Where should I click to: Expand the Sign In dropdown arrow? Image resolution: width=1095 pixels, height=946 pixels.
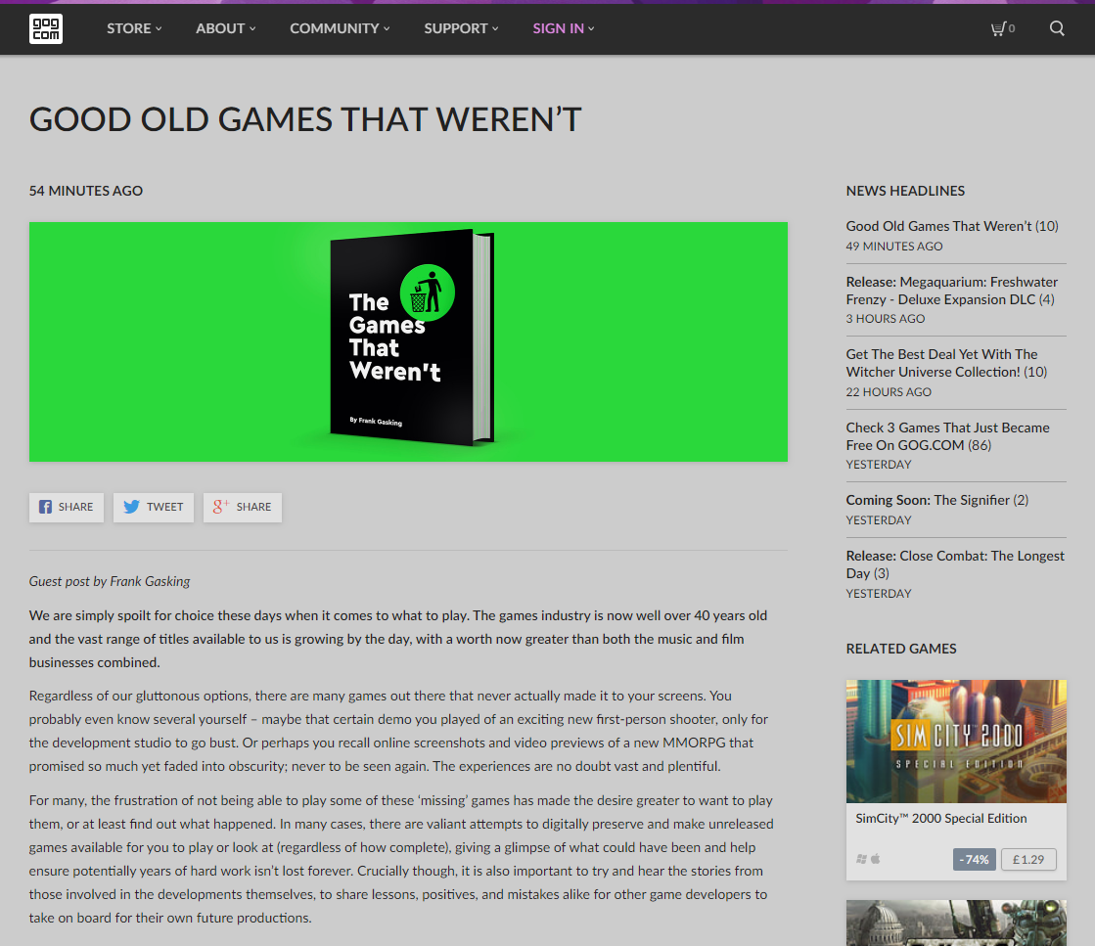point(591,28)
